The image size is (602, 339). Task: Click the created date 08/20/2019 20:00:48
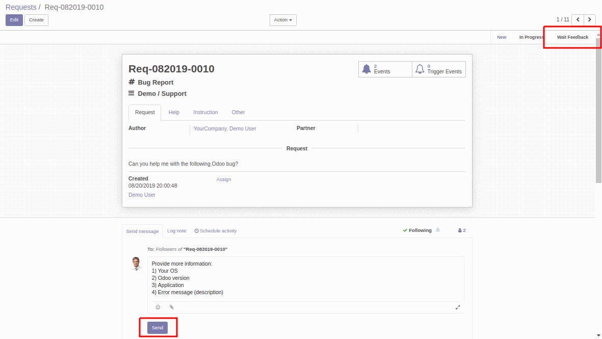tap(153, 186)
